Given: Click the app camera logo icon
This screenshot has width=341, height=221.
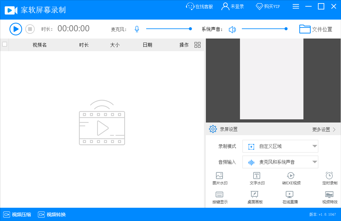Looking at the screenshot, I should 11,10.
